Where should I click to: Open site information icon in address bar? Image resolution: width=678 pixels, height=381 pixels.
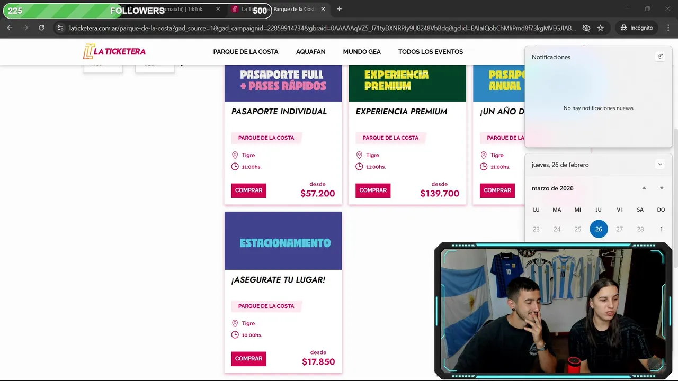click(x=60, y=28)
